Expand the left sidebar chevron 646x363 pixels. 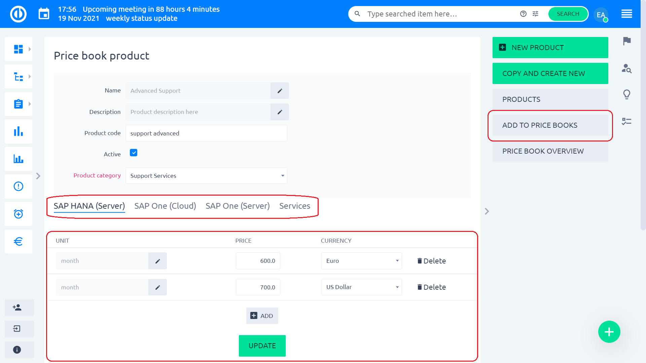(x=38, y=176)
